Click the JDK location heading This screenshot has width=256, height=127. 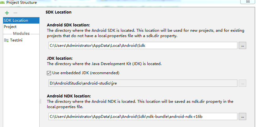60,58
